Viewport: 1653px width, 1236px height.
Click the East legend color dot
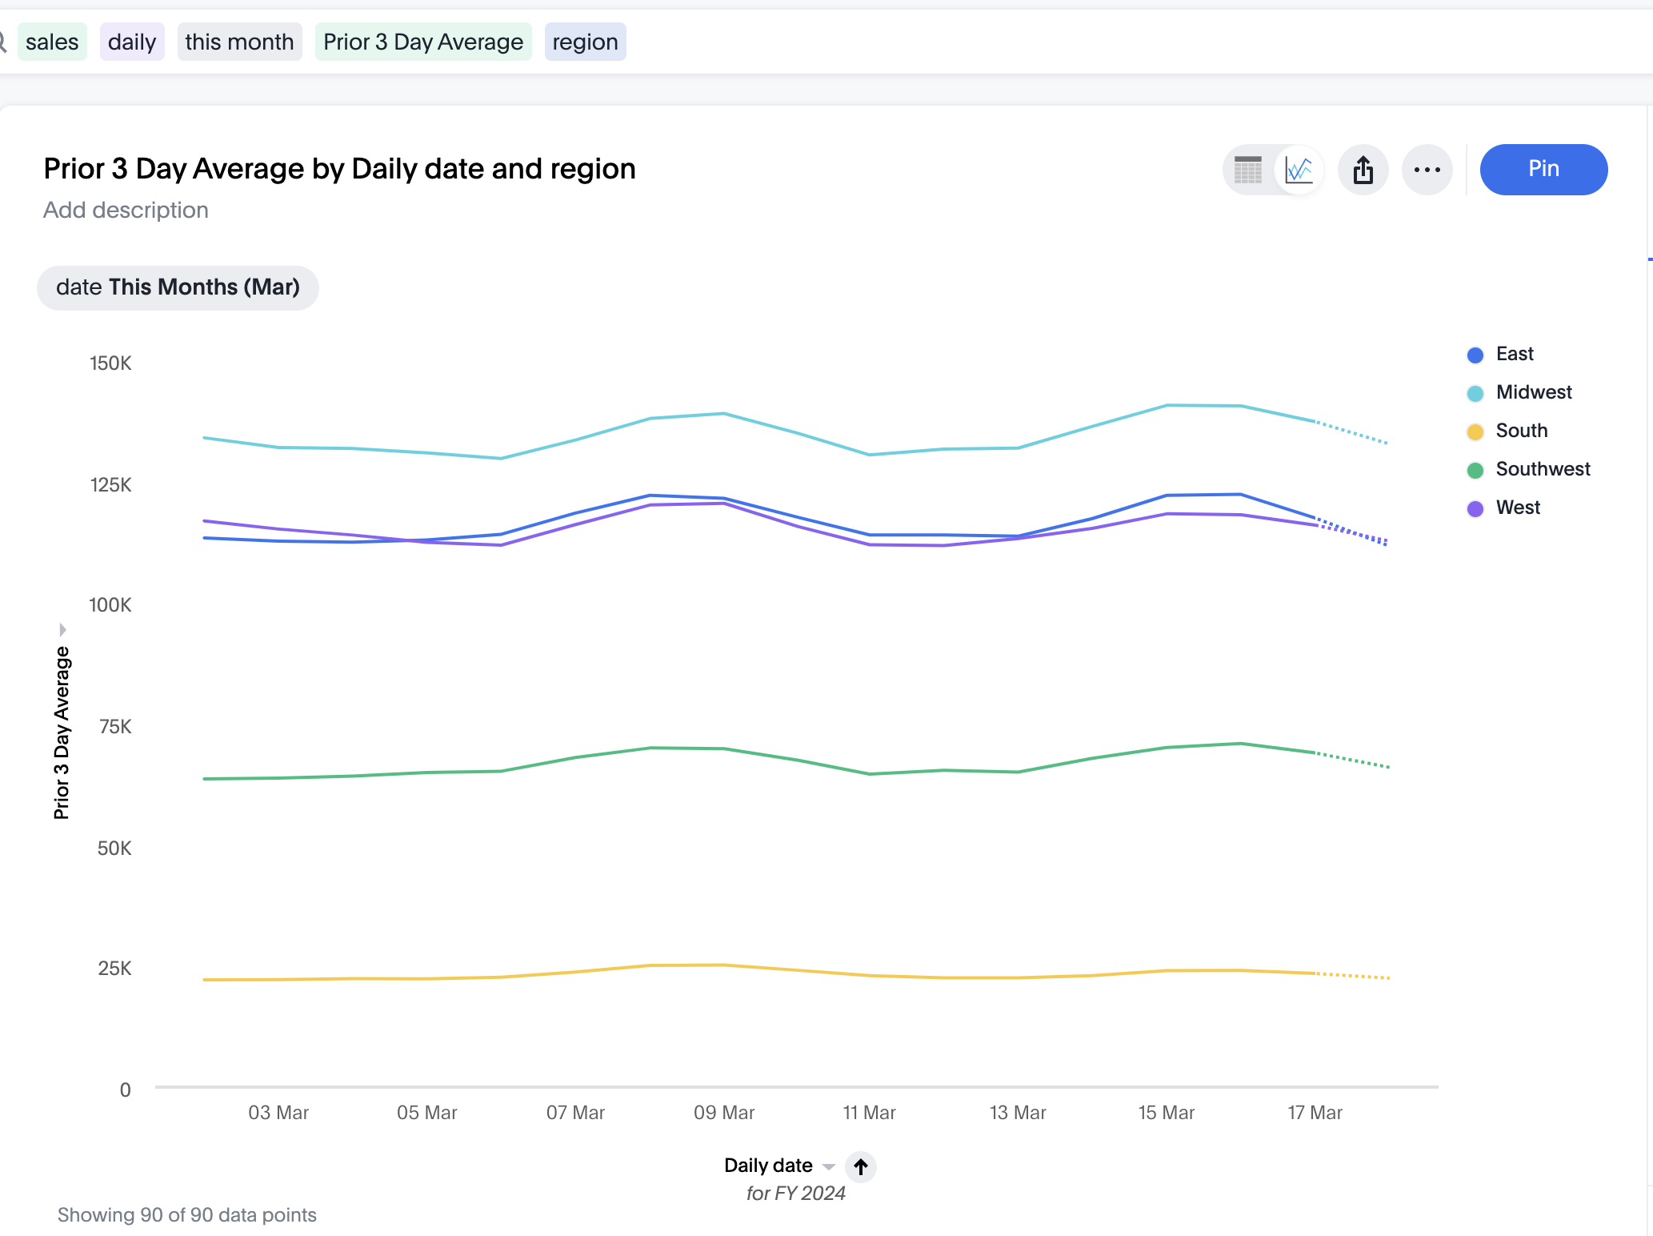[1475, 355]
